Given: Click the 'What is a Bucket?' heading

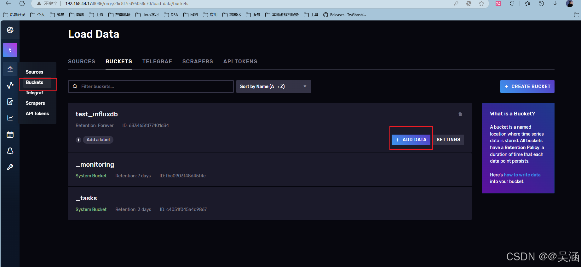Looking at the screenshot, I should coord(512,114).
